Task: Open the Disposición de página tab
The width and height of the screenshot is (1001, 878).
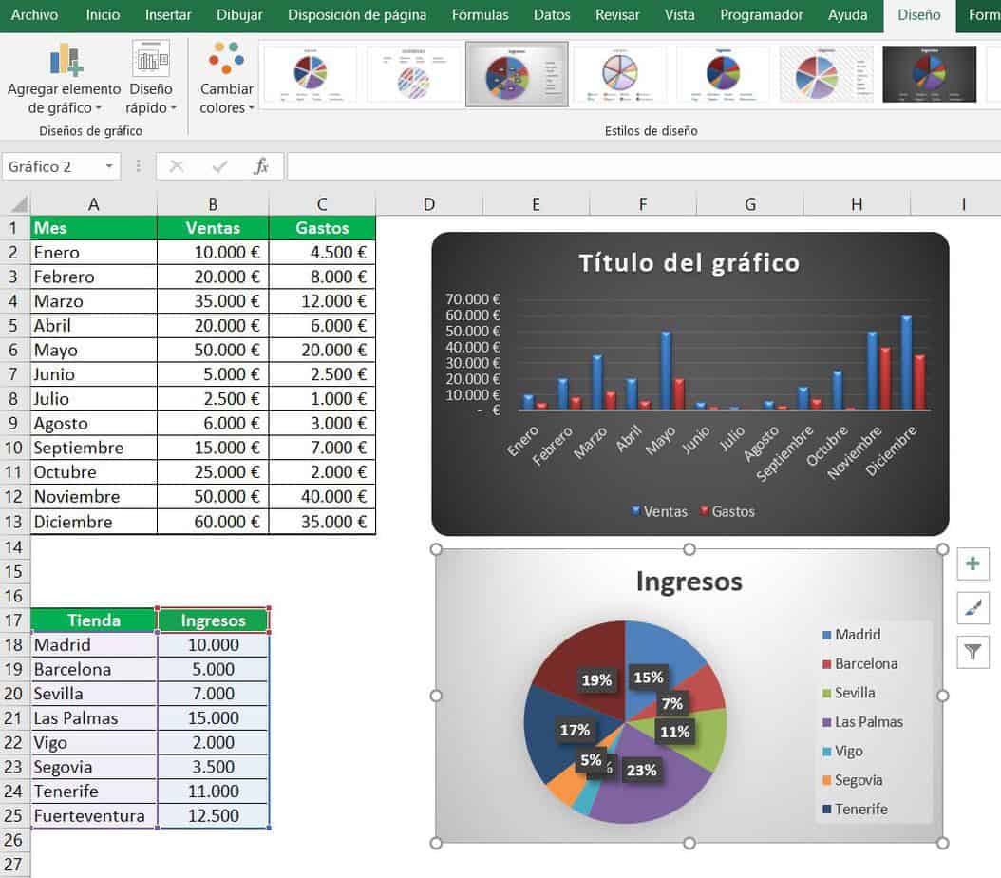Action: pos(357,14)
